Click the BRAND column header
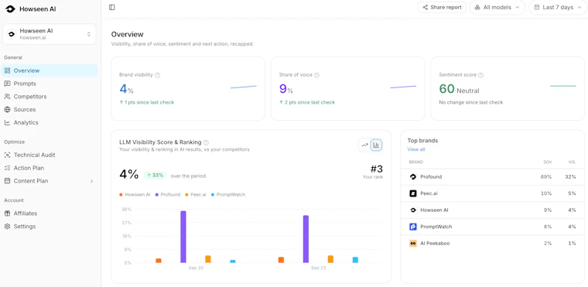The height and width of the screenshot is (287, 588). (x=416, y=162)
